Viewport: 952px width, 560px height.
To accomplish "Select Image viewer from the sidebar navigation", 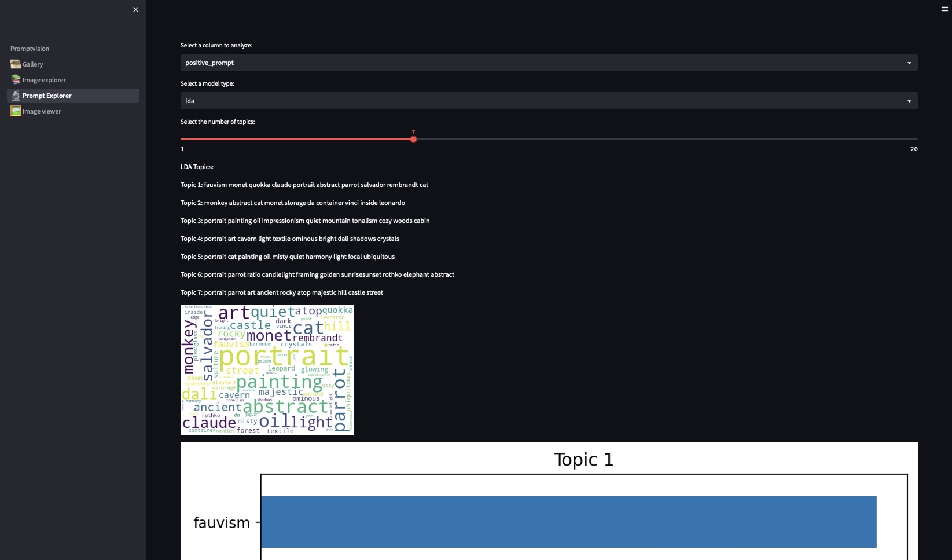I will coord(41,111).
